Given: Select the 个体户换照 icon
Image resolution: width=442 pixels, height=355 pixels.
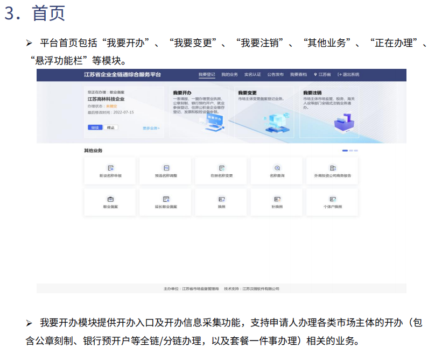Looking at the screenshot, I should coord(333,199).
